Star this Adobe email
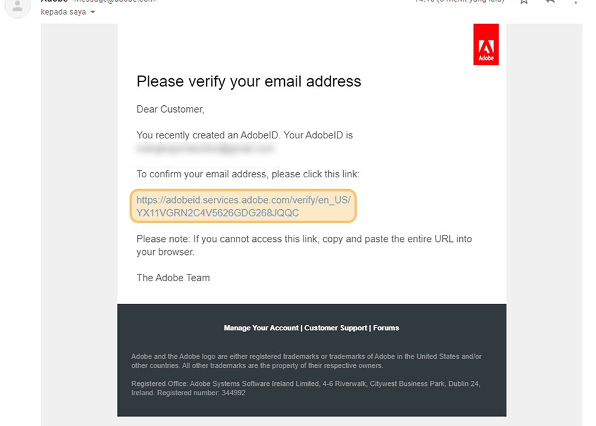The width and height of the screenshot is (596, 426). coord(524,1)
